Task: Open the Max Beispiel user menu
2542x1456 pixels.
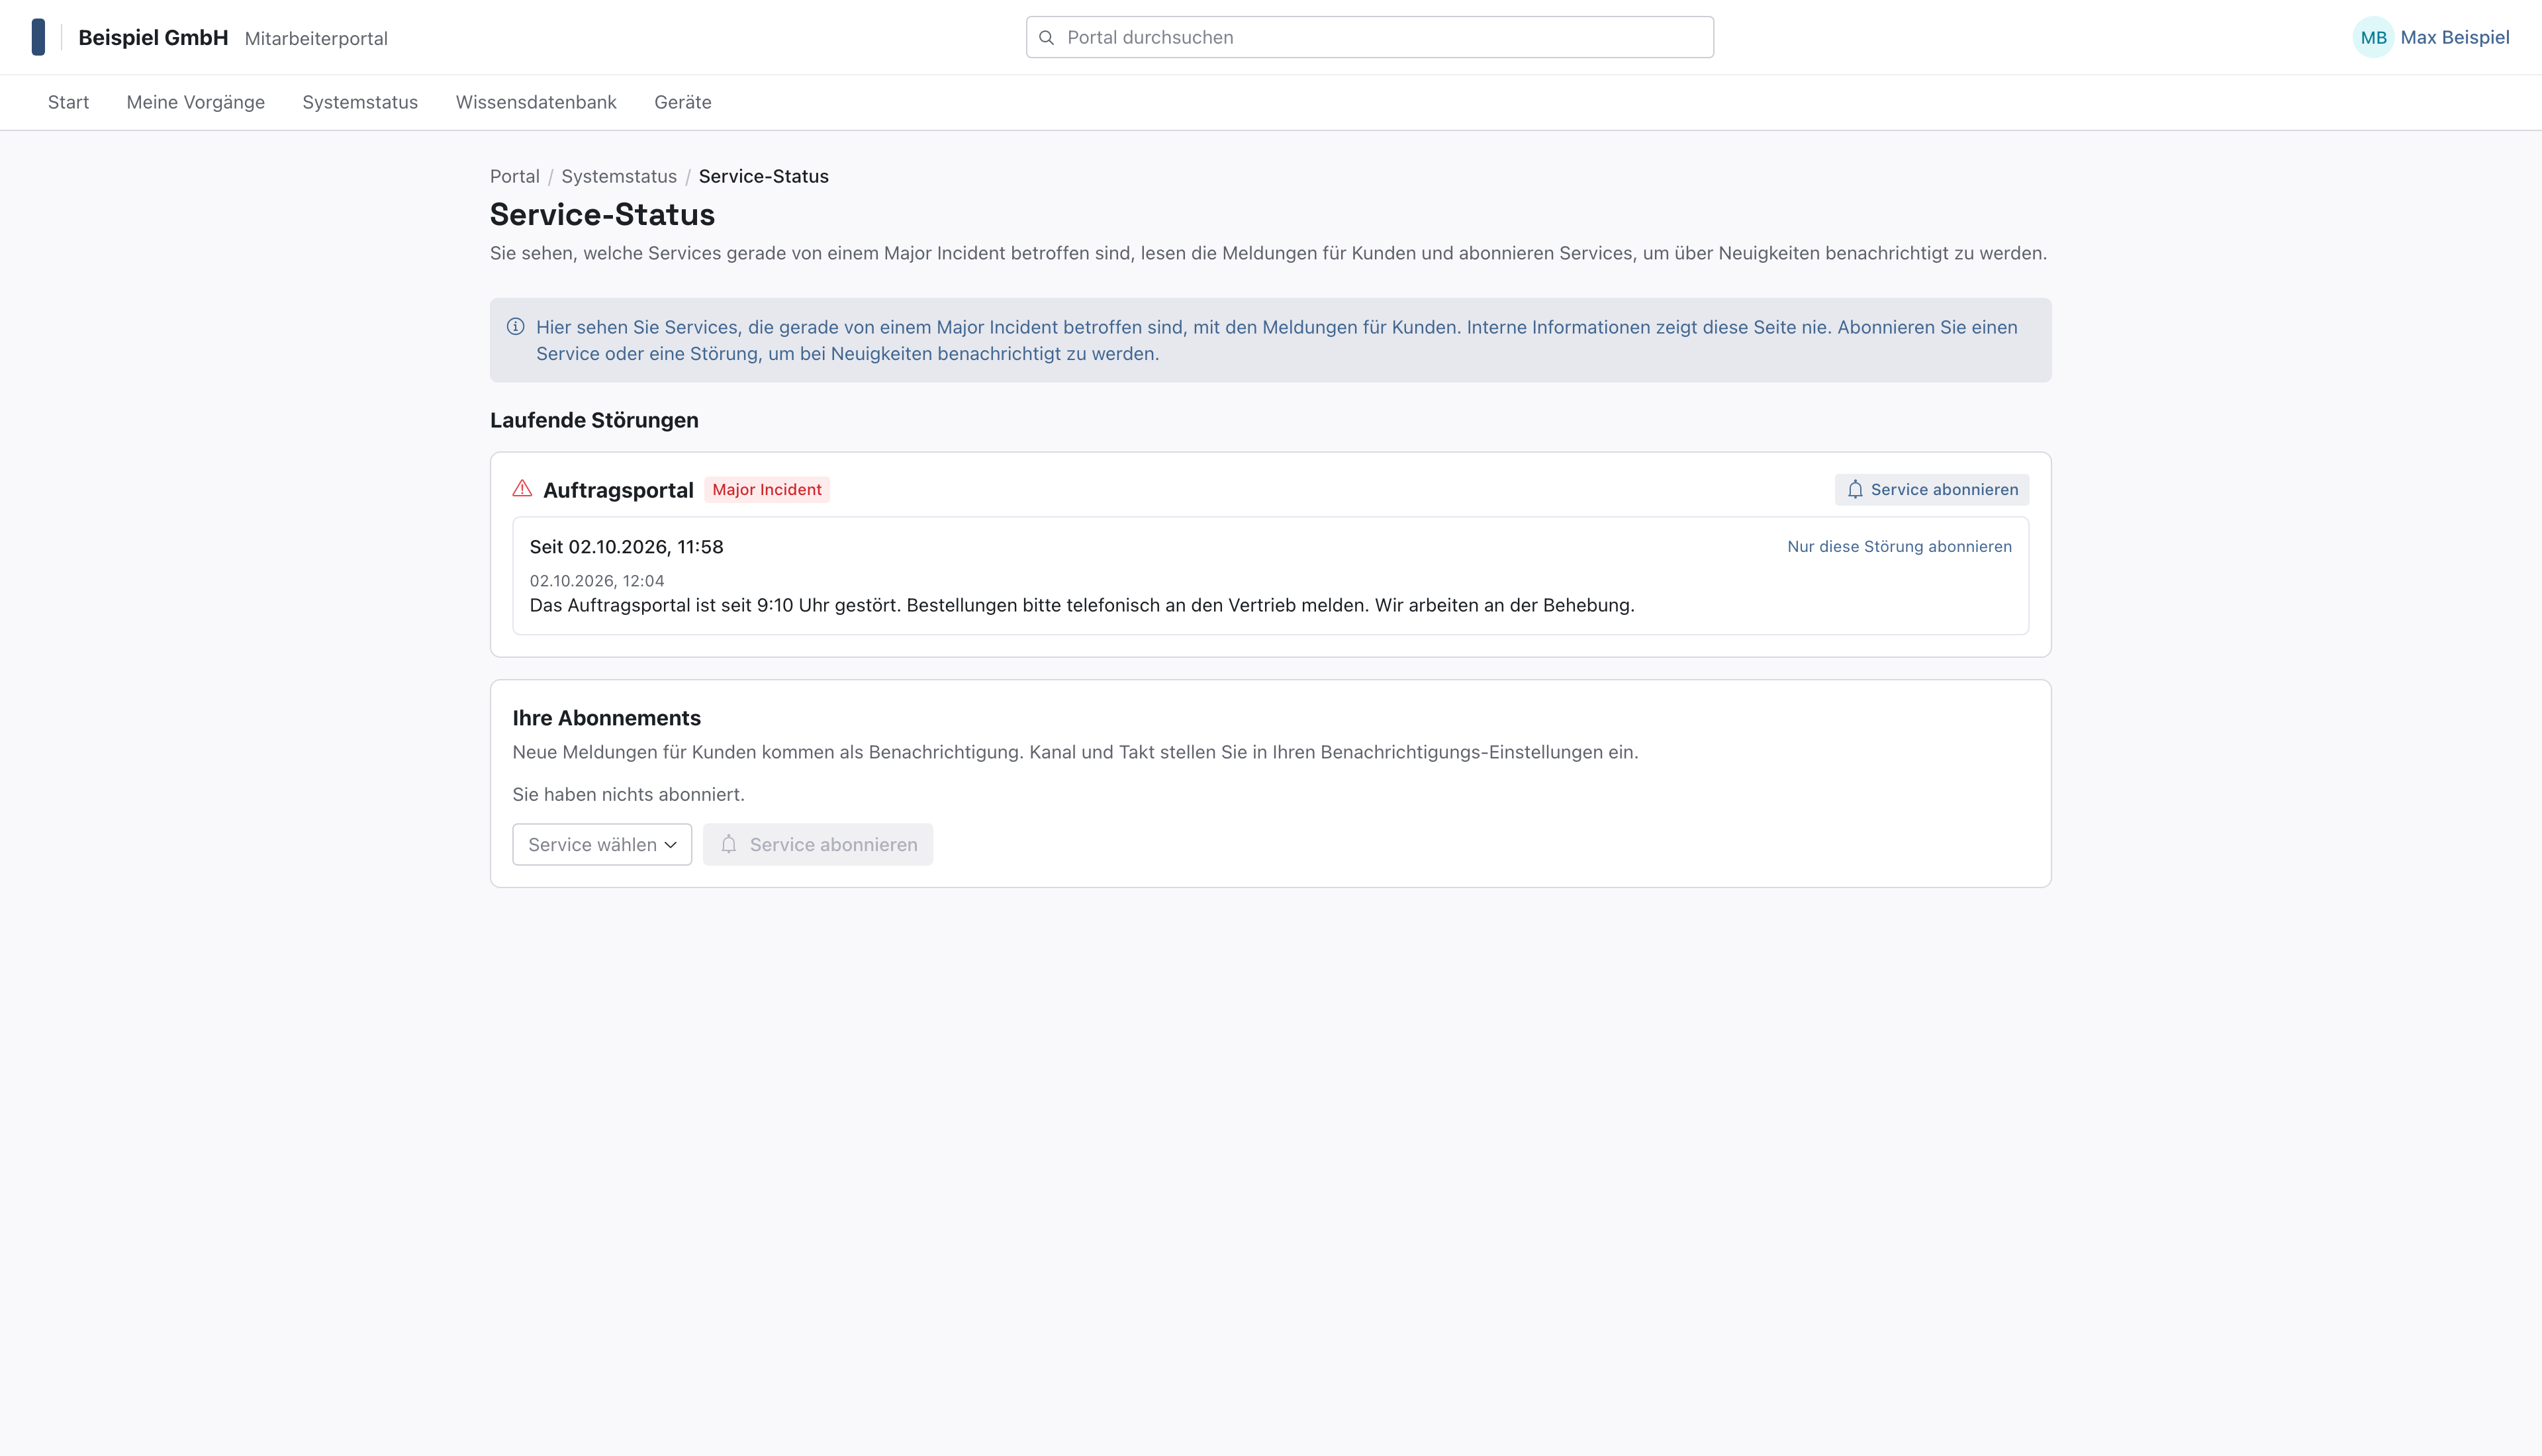Action: [x=2431, y=38]
